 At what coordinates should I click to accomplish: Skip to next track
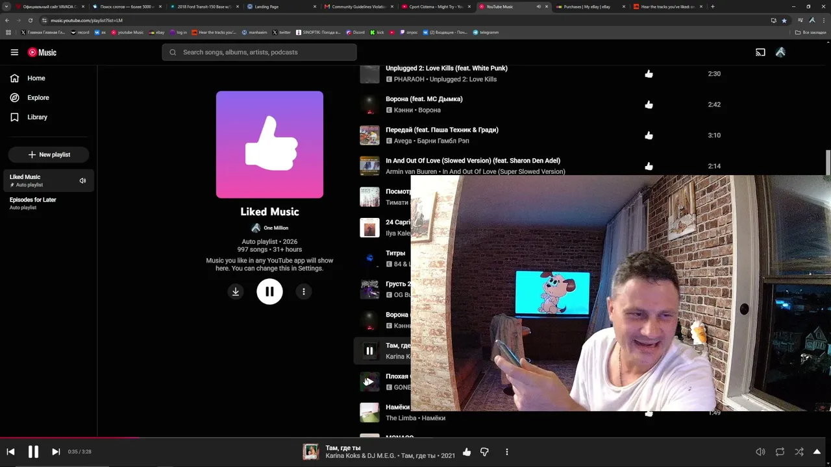coord(56,452)
